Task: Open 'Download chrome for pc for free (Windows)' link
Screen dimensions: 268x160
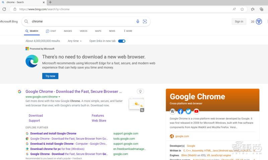Action: pyautogui.click(x=57, y=149)
